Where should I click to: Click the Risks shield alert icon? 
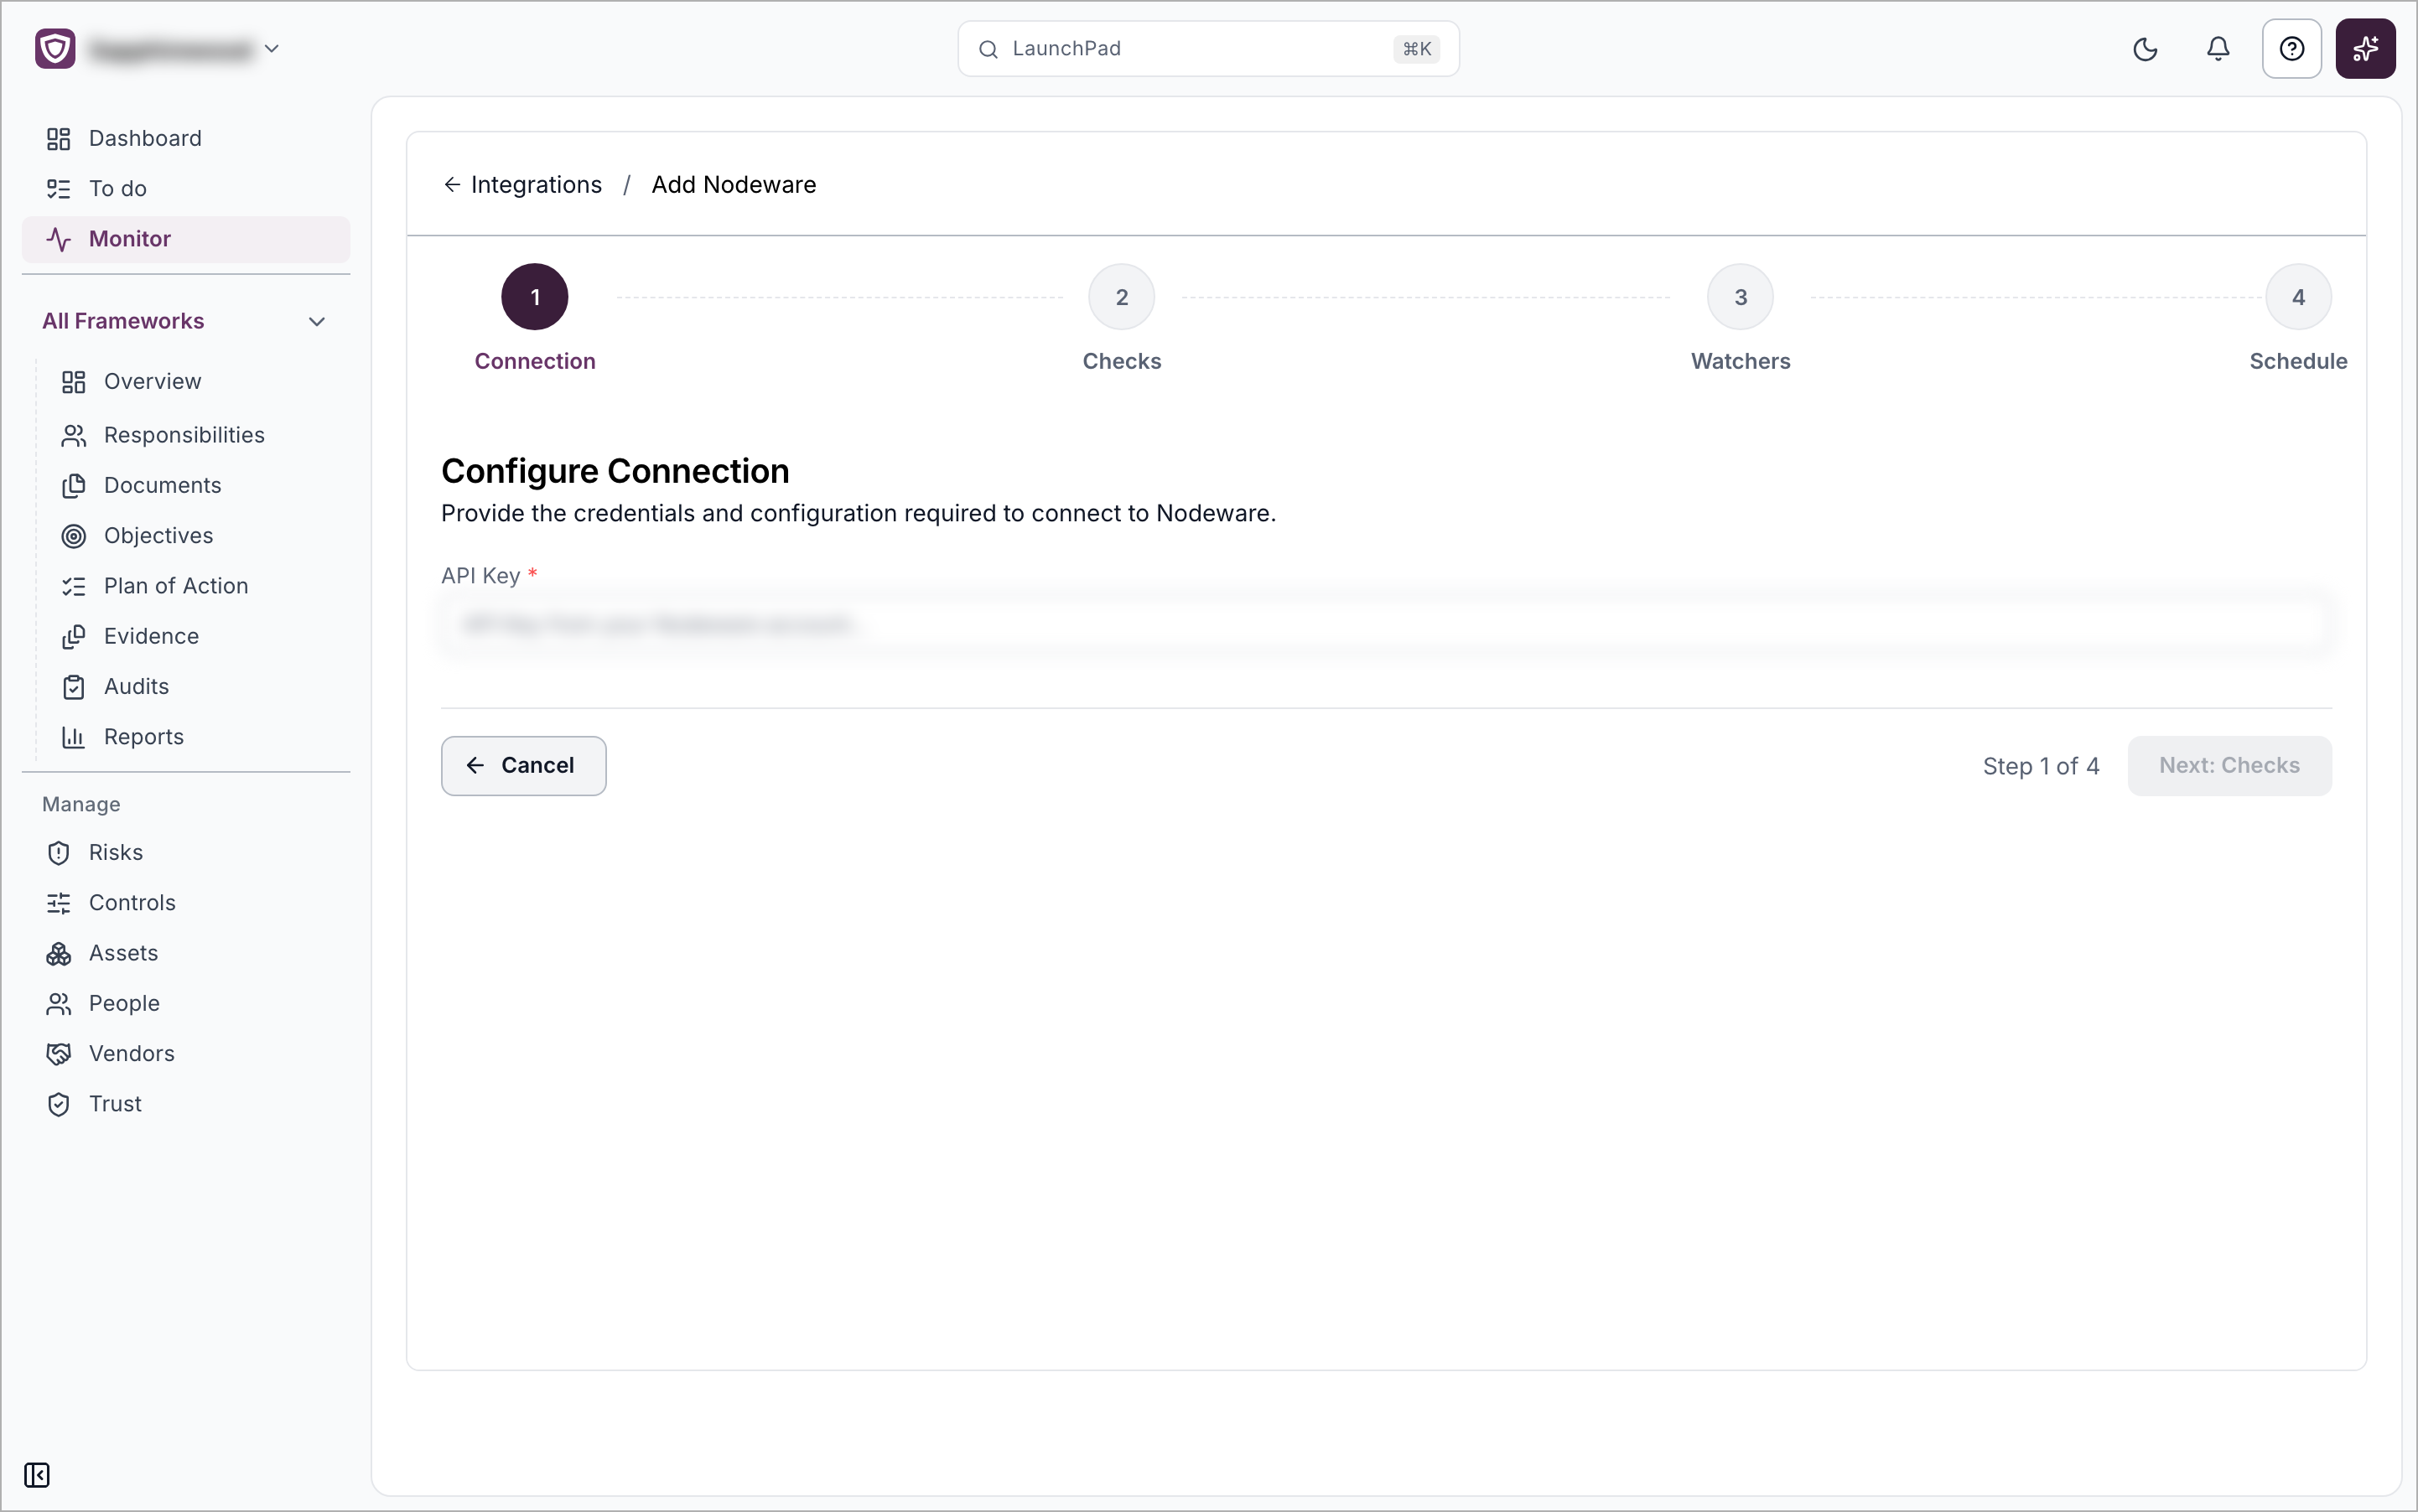pos(58,853)
